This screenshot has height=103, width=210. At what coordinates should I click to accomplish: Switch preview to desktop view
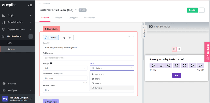pyautogui.click(x=174, y=49)
